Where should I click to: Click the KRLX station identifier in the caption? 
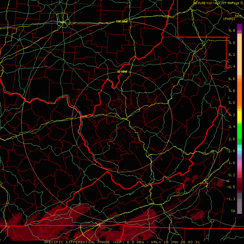click(x=156, y=242)
